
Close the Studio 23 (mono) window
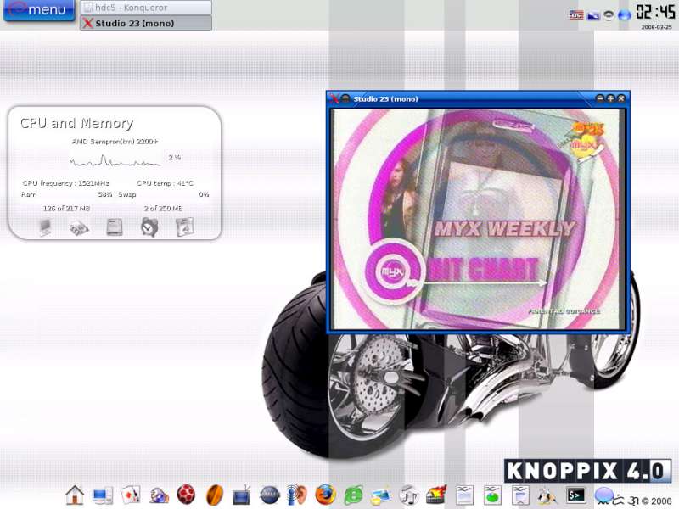621,98
